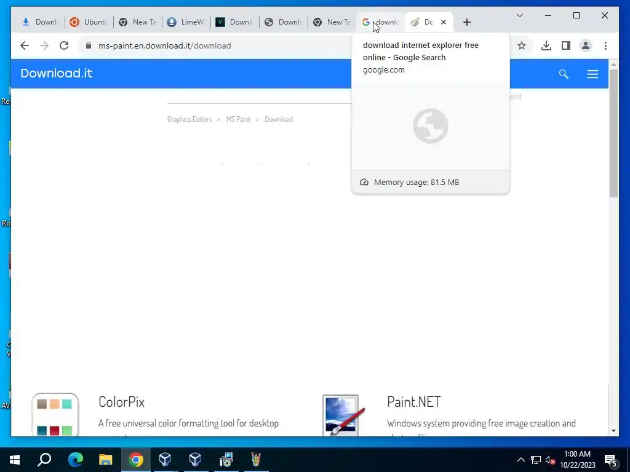View site security lock icon
Screen dimensions: 630x472
coord(89,45)
